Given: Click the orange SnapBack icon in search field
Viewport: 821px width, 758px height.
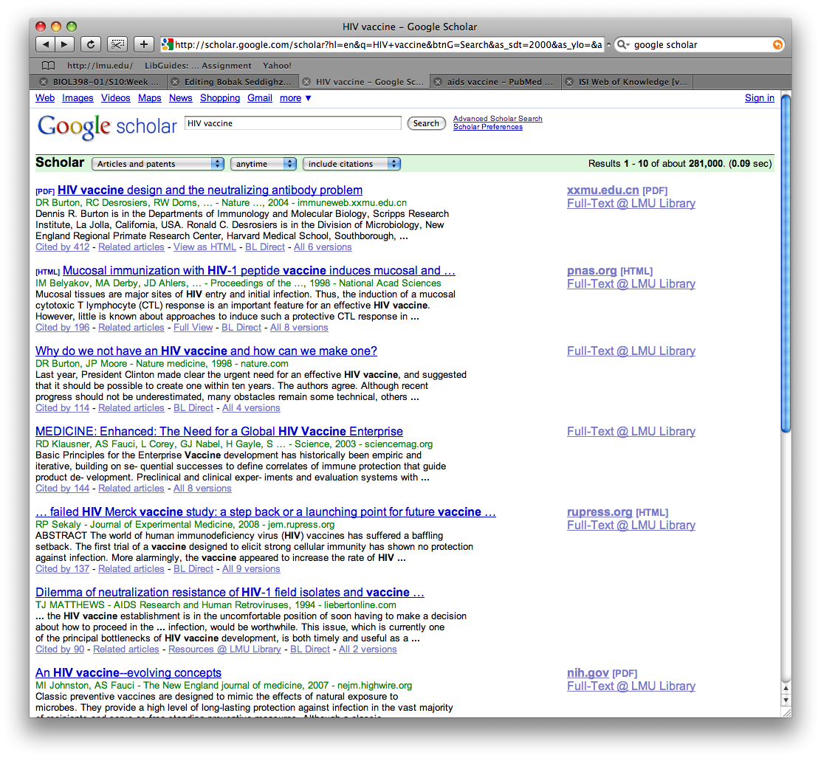Looking at the screenshot, I should (777, 45).
